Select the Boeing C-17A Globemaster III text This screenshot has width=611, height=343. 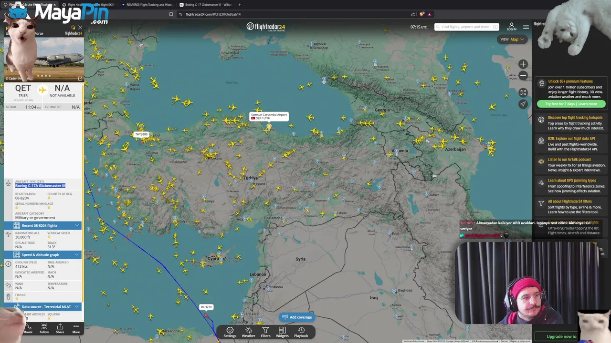click(40, 186)
